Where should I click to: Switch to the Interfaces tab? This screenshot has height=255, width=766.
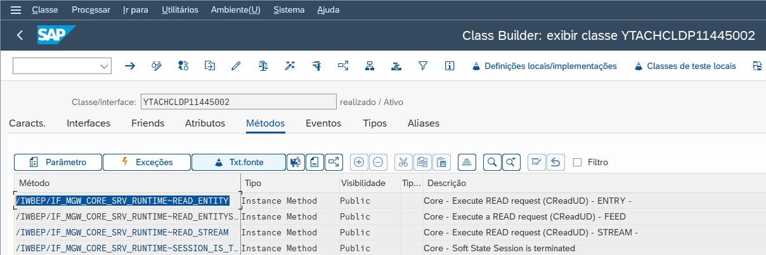pyautogui.click(x=88, y=123)
